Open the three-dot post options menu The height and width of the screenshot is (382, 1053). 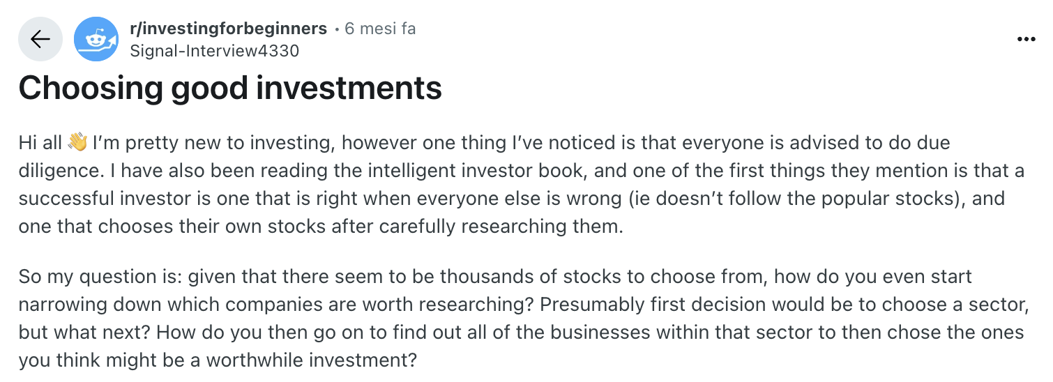point(1026,40)
